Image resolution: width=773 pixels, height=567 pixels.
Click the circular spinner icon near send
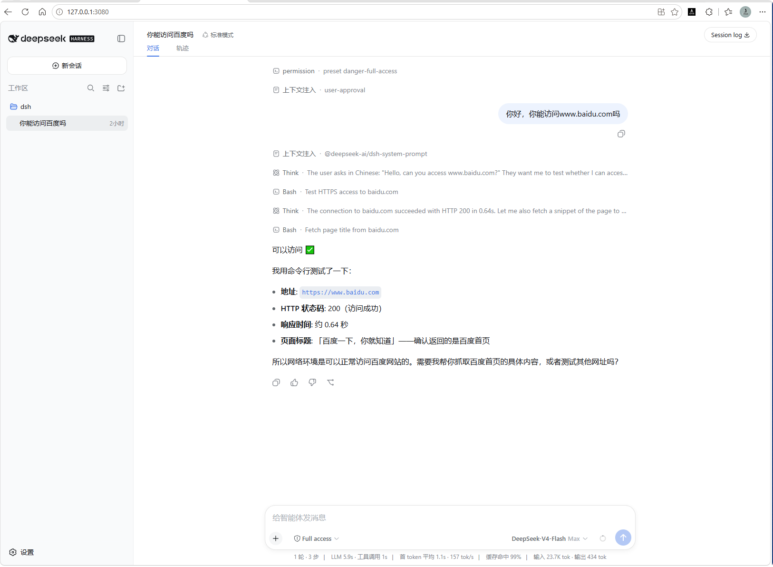tap(603, 538)
